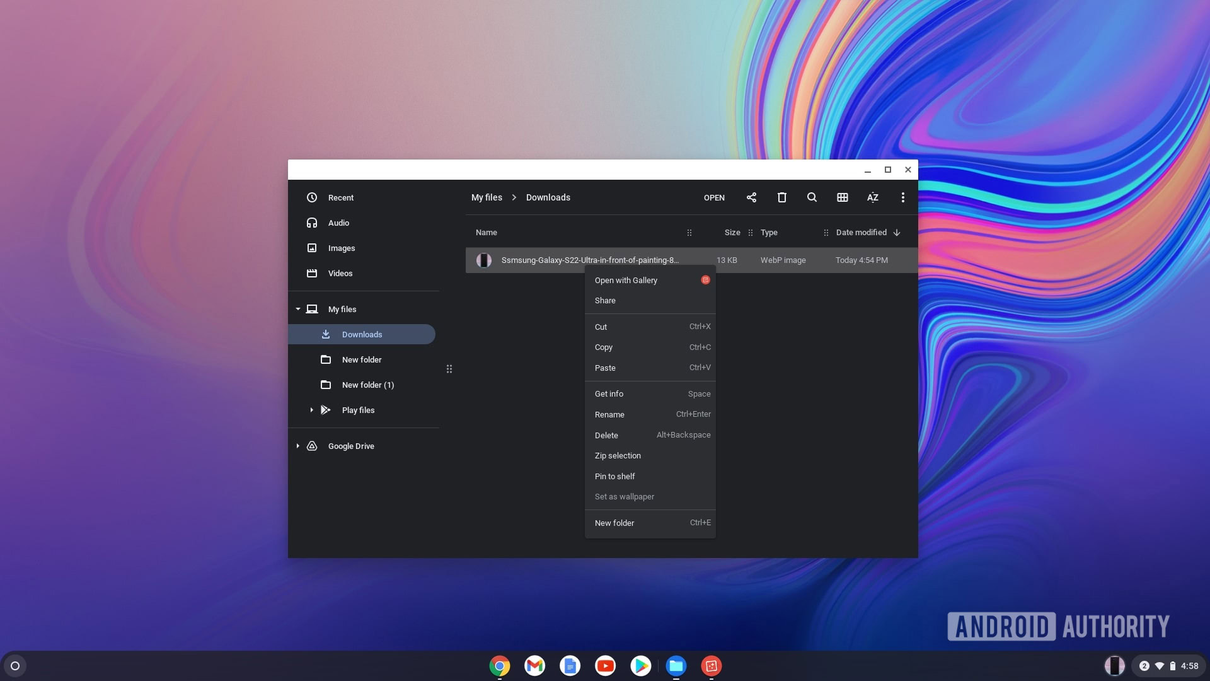This screenshot has height=681, width=1210.
Task: Click the Samsung Galaxy S22 WebP thumbnail
Action: pos(483,259)
